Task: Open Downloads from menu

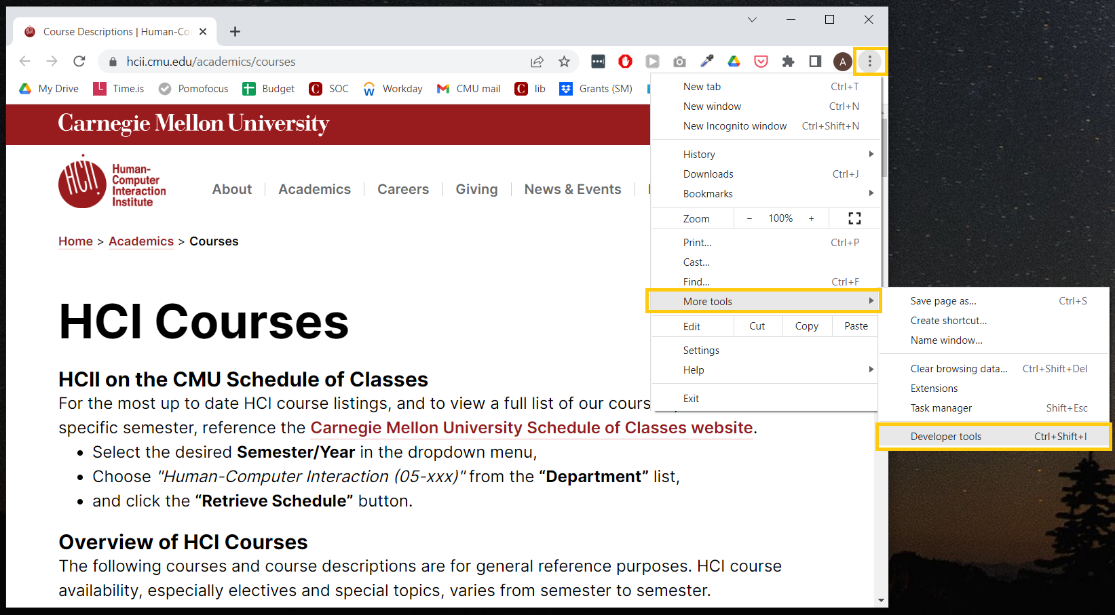Action: (x=766, y=174)
